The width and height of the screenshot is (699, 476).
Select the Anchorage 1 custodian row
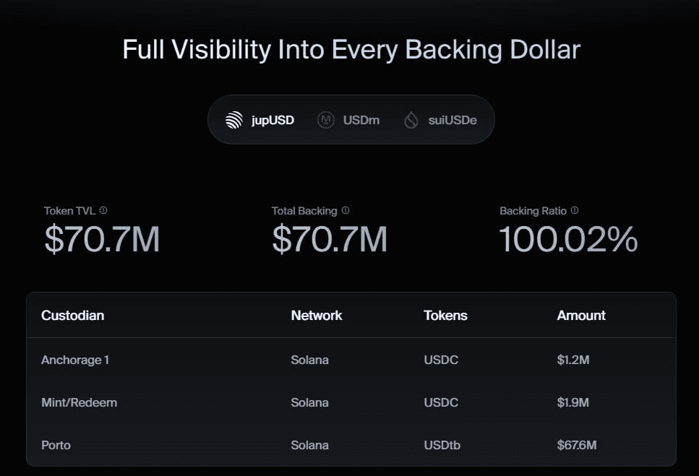point(75,360)
